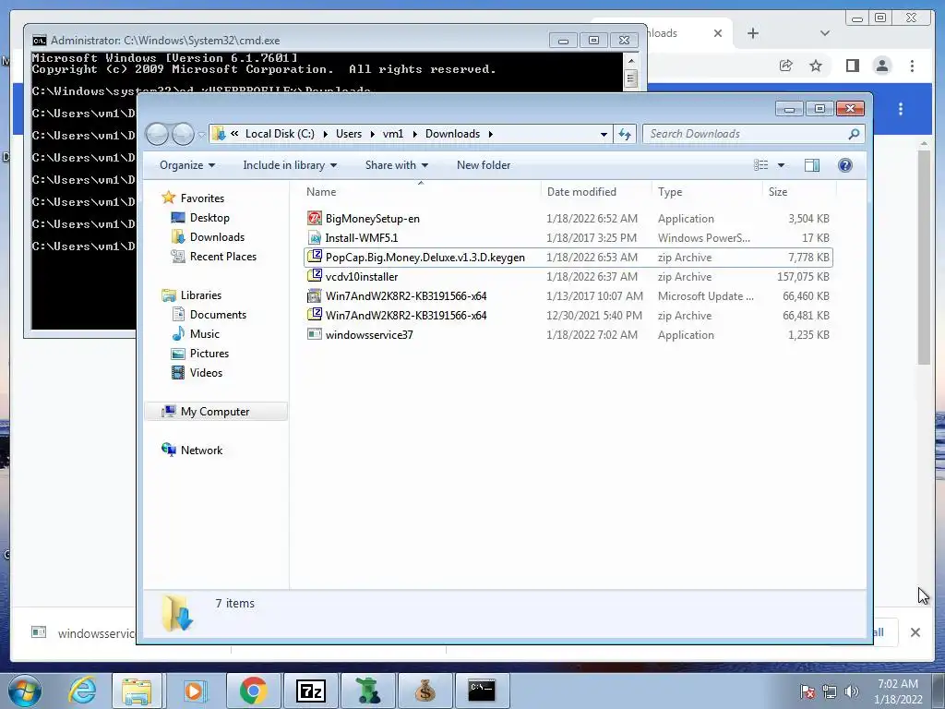Click Chrome share page icon
The image size is (945, 709).
point(785,66)
